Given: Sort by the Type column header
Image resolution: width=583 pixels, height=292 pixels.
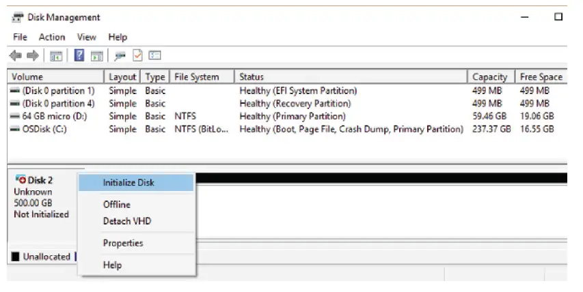Looking at the screenshot, I should (155, 77).
